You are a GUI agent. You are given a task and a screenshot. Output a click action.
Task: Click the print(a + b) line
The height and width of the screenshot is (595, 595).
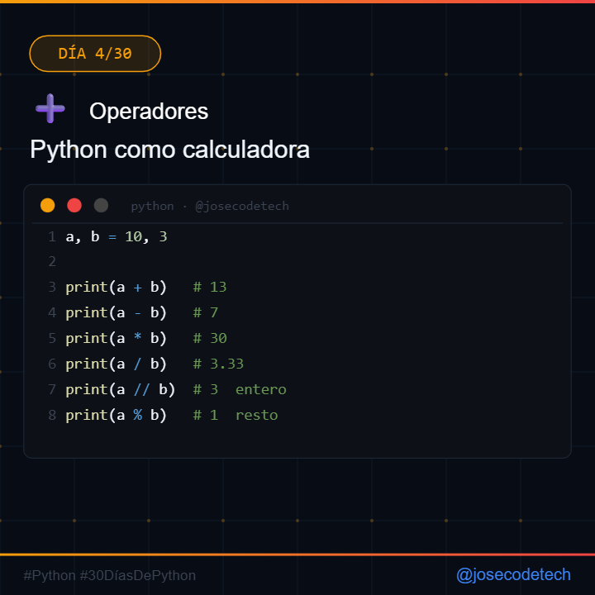[x=145, y=288]
